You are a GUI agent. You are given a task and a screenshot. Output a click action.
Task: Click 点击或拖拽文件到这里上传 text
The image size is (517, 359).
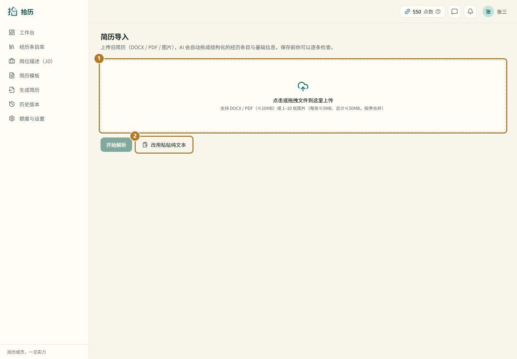coord(303,101)
